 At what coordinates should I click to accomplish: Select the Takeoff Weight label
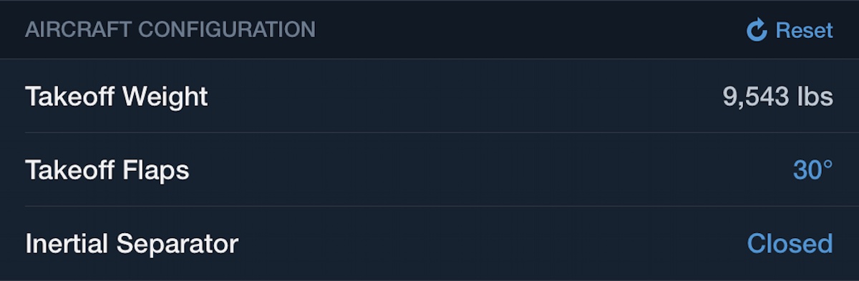117,97
